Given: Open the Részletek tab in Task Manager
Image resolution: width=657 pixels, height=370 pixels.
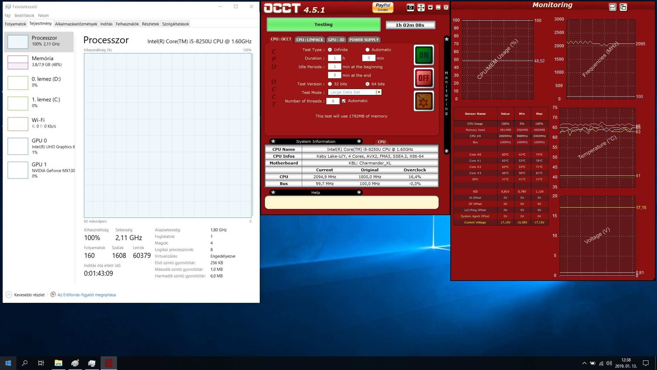Looking at the screenshot, I should coord(150,24).
